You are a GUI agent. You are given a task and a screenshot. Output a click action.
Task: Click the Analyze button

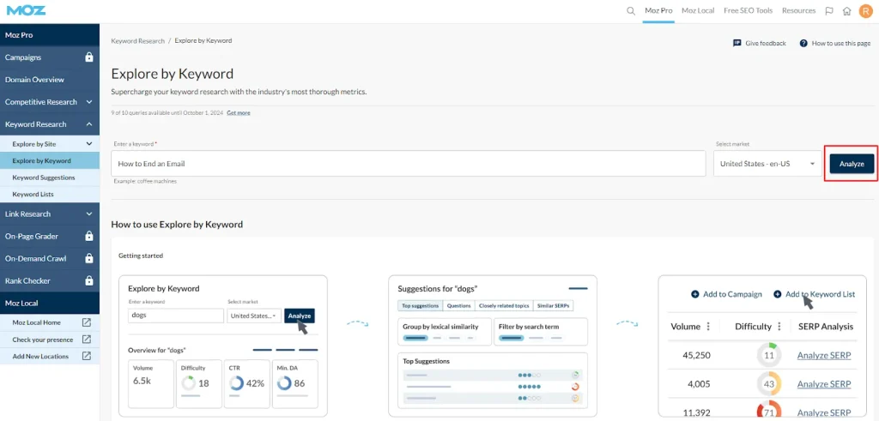click(x=852, y=164)
